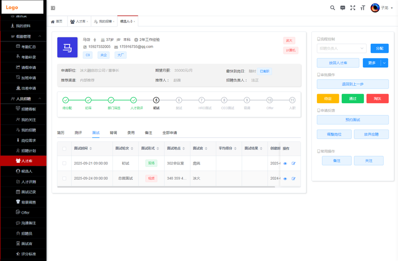Open the messages chat bubble icon
This screenshot has height=261, width=398.
tap(343, 8)
